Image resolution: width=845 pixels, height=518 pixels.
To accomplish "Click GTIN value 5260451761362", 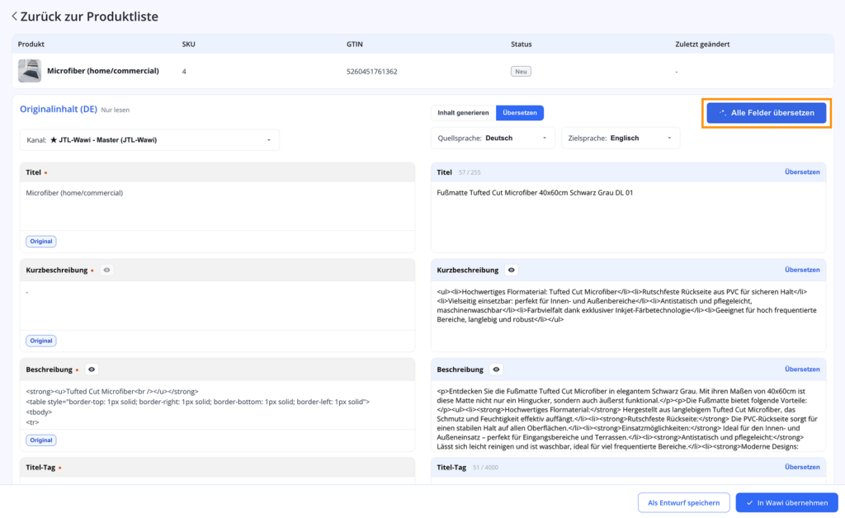I will (372, 72).
